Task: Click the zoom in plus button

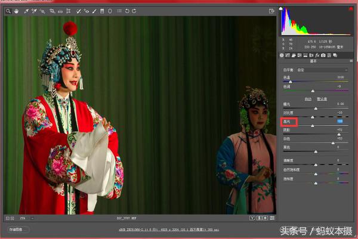Action: point(13,218)
